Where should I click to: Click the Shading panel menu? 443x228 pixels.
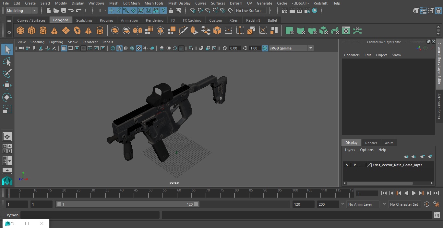pyautogui.click(x=37, y=42)
